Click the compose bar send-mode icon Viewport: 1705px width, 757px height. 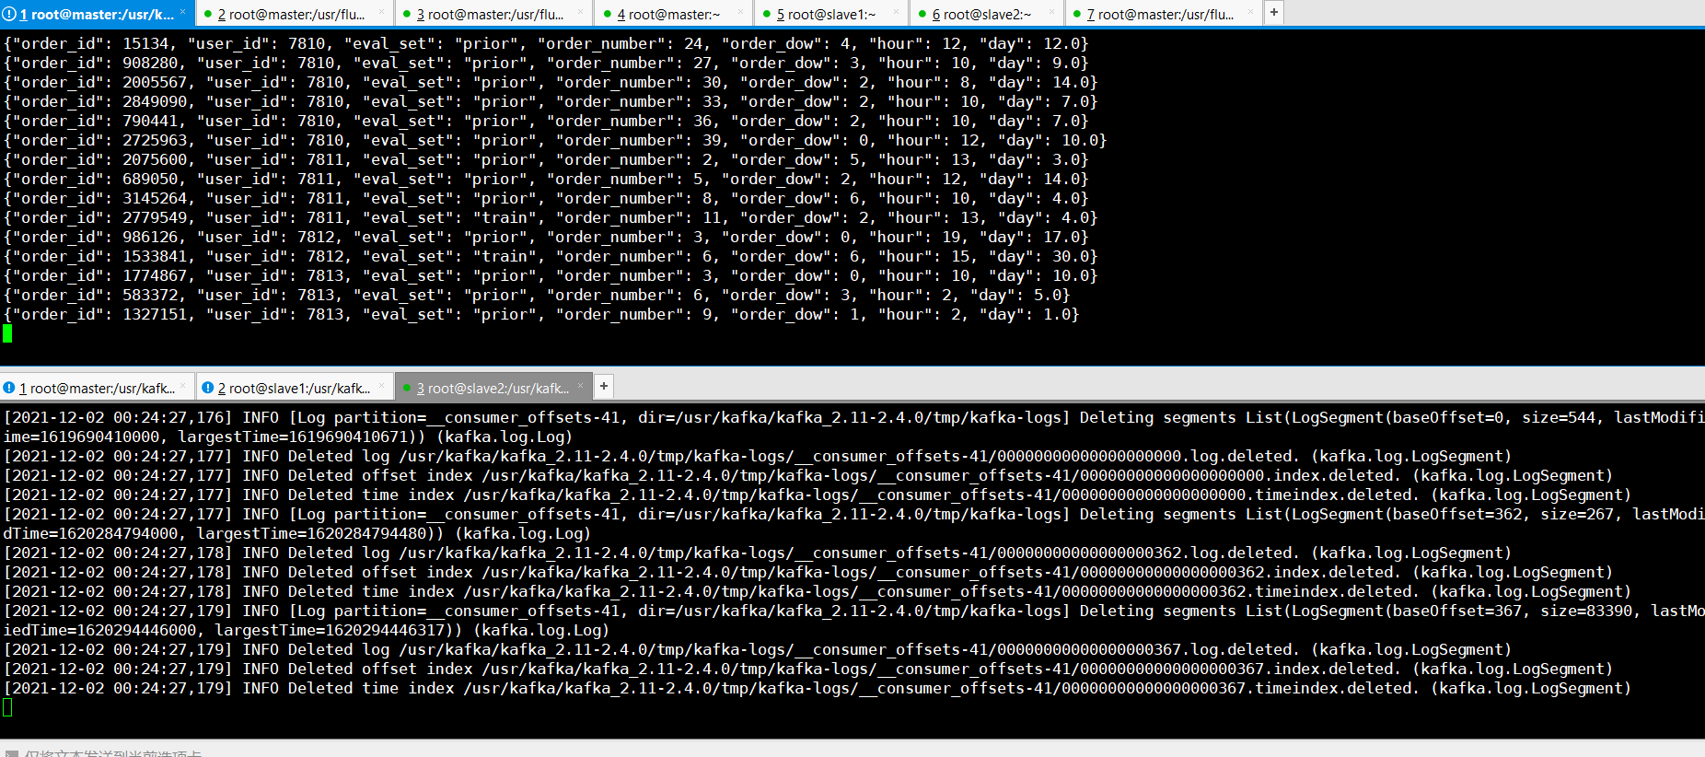pos(11,752)
